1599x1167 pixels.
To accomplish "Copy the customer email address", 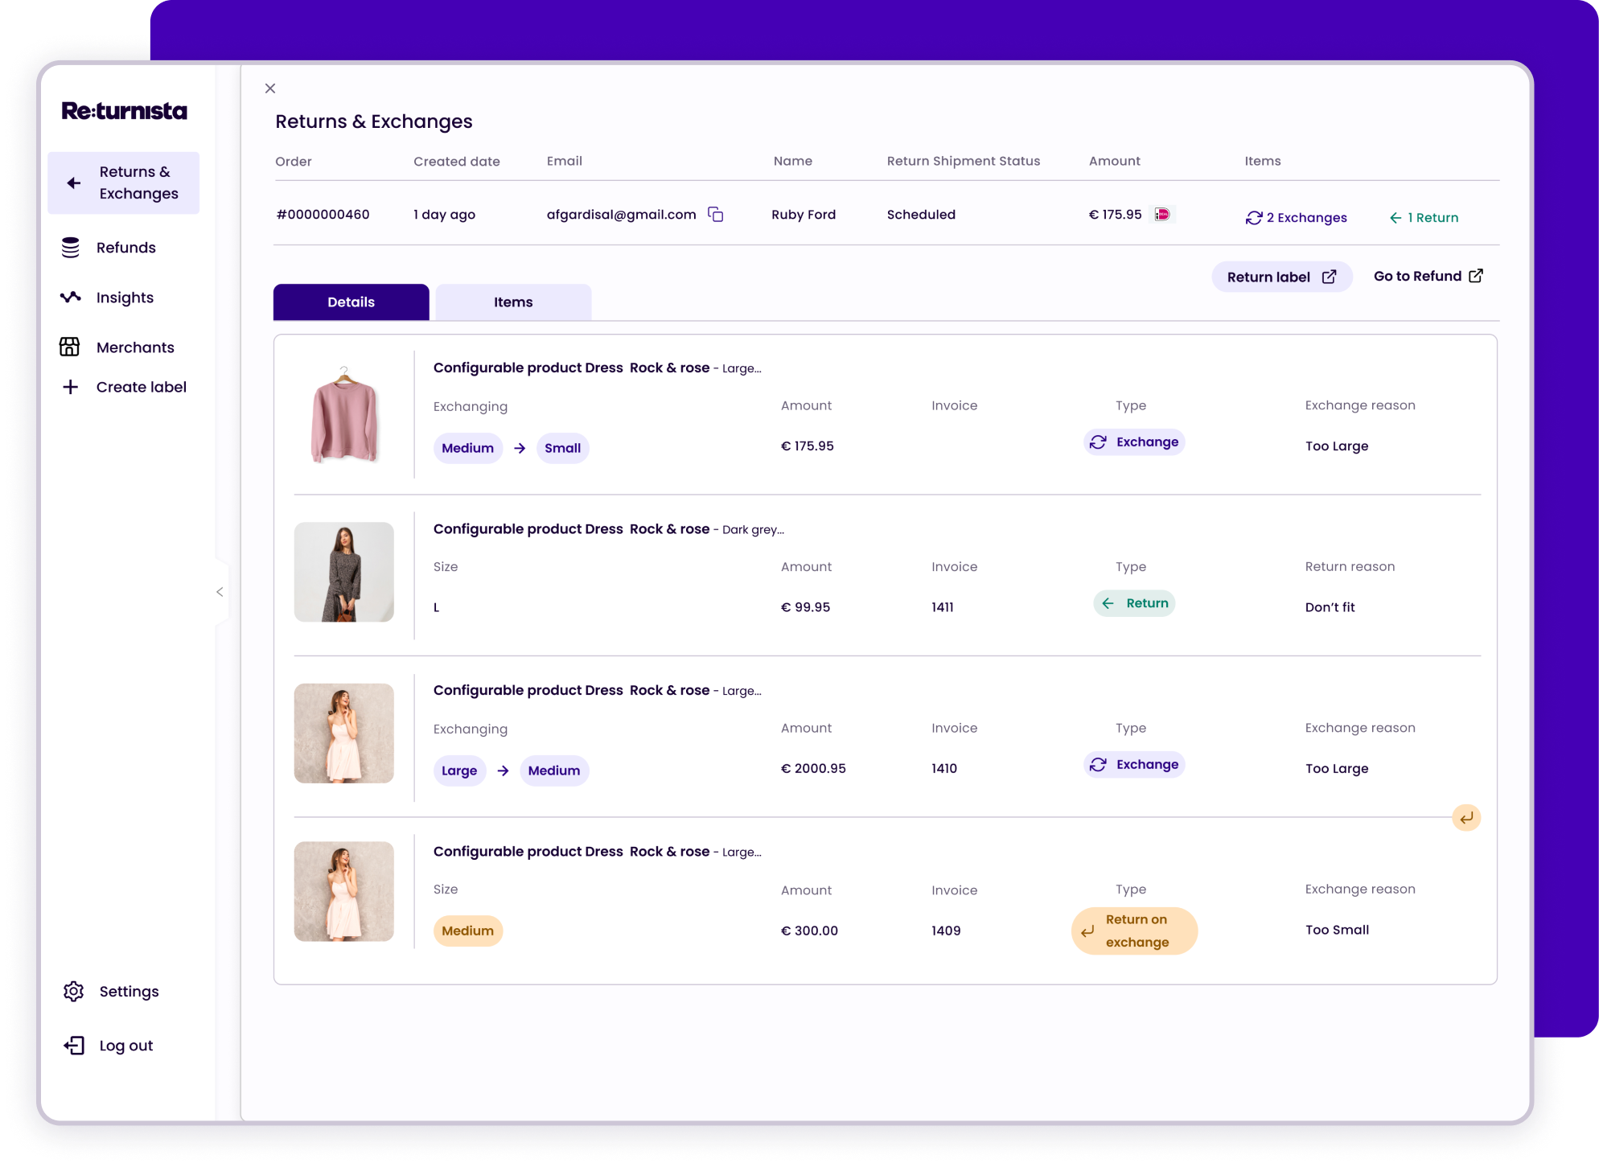I will [715, 214].
